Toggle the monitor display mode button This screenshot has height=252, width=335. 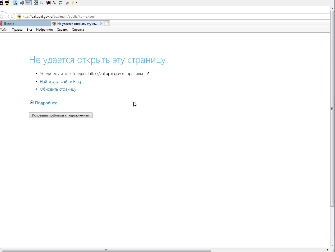point(28,3)
